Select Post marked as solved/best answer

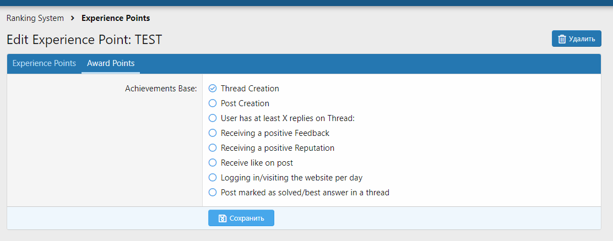[x=213, y=193]
